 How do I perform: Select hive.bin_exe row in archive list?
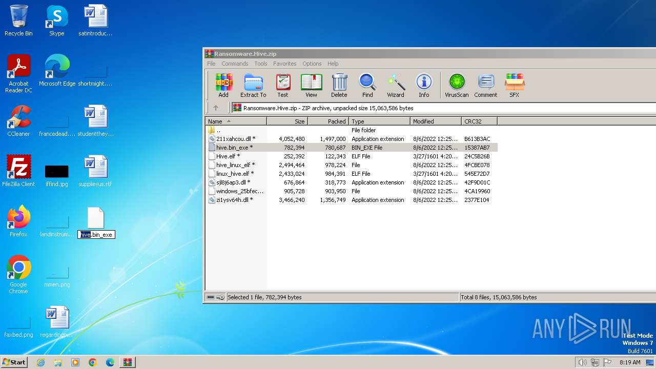pyautogui.click(x=352, y=148)
